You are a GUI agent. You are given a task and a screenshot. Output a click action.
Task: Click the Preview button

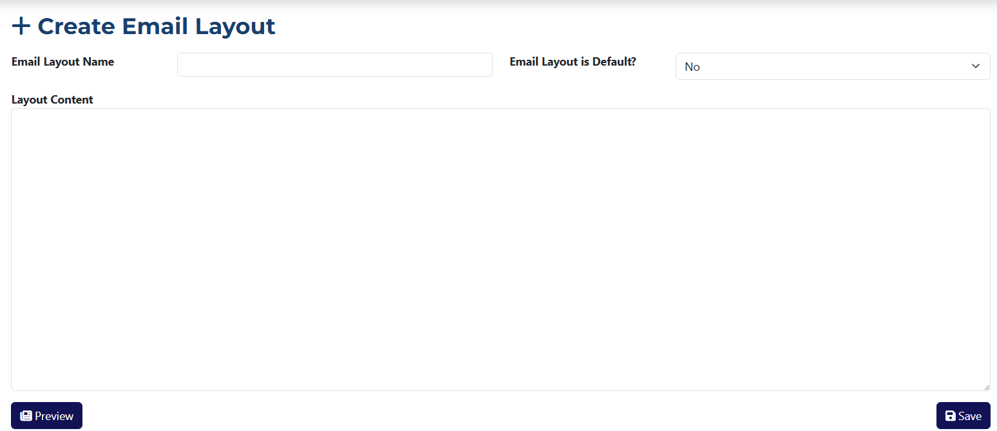[46, 415]
